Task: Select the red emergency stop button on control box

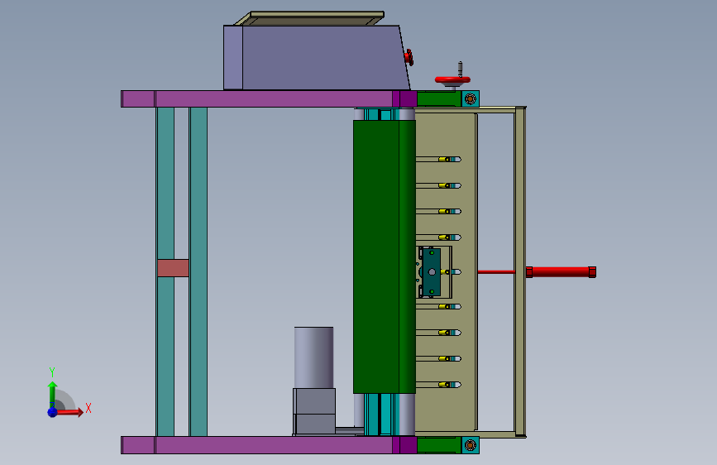Action: click(409, 57)
